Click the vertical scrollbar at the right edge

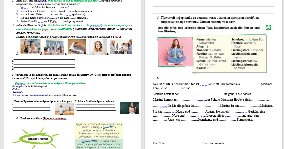(x=283, y=75)
